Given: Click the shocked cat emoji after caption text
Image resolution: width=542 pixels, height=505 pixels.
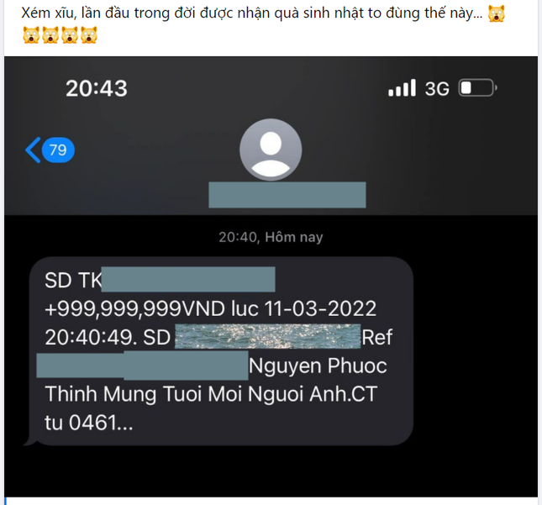Looking at the screenshot, I should point(497,13).
